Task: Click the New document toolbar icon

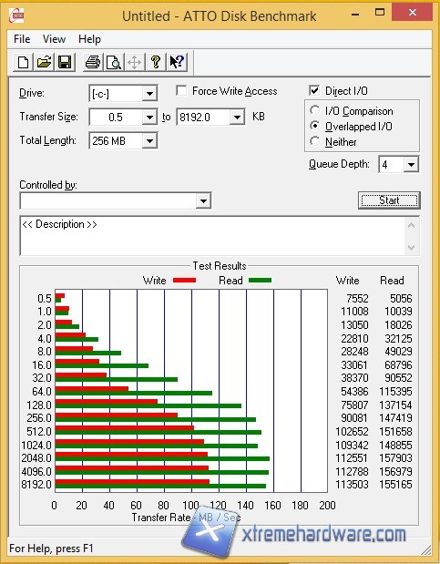Action: tap(23, 62)
